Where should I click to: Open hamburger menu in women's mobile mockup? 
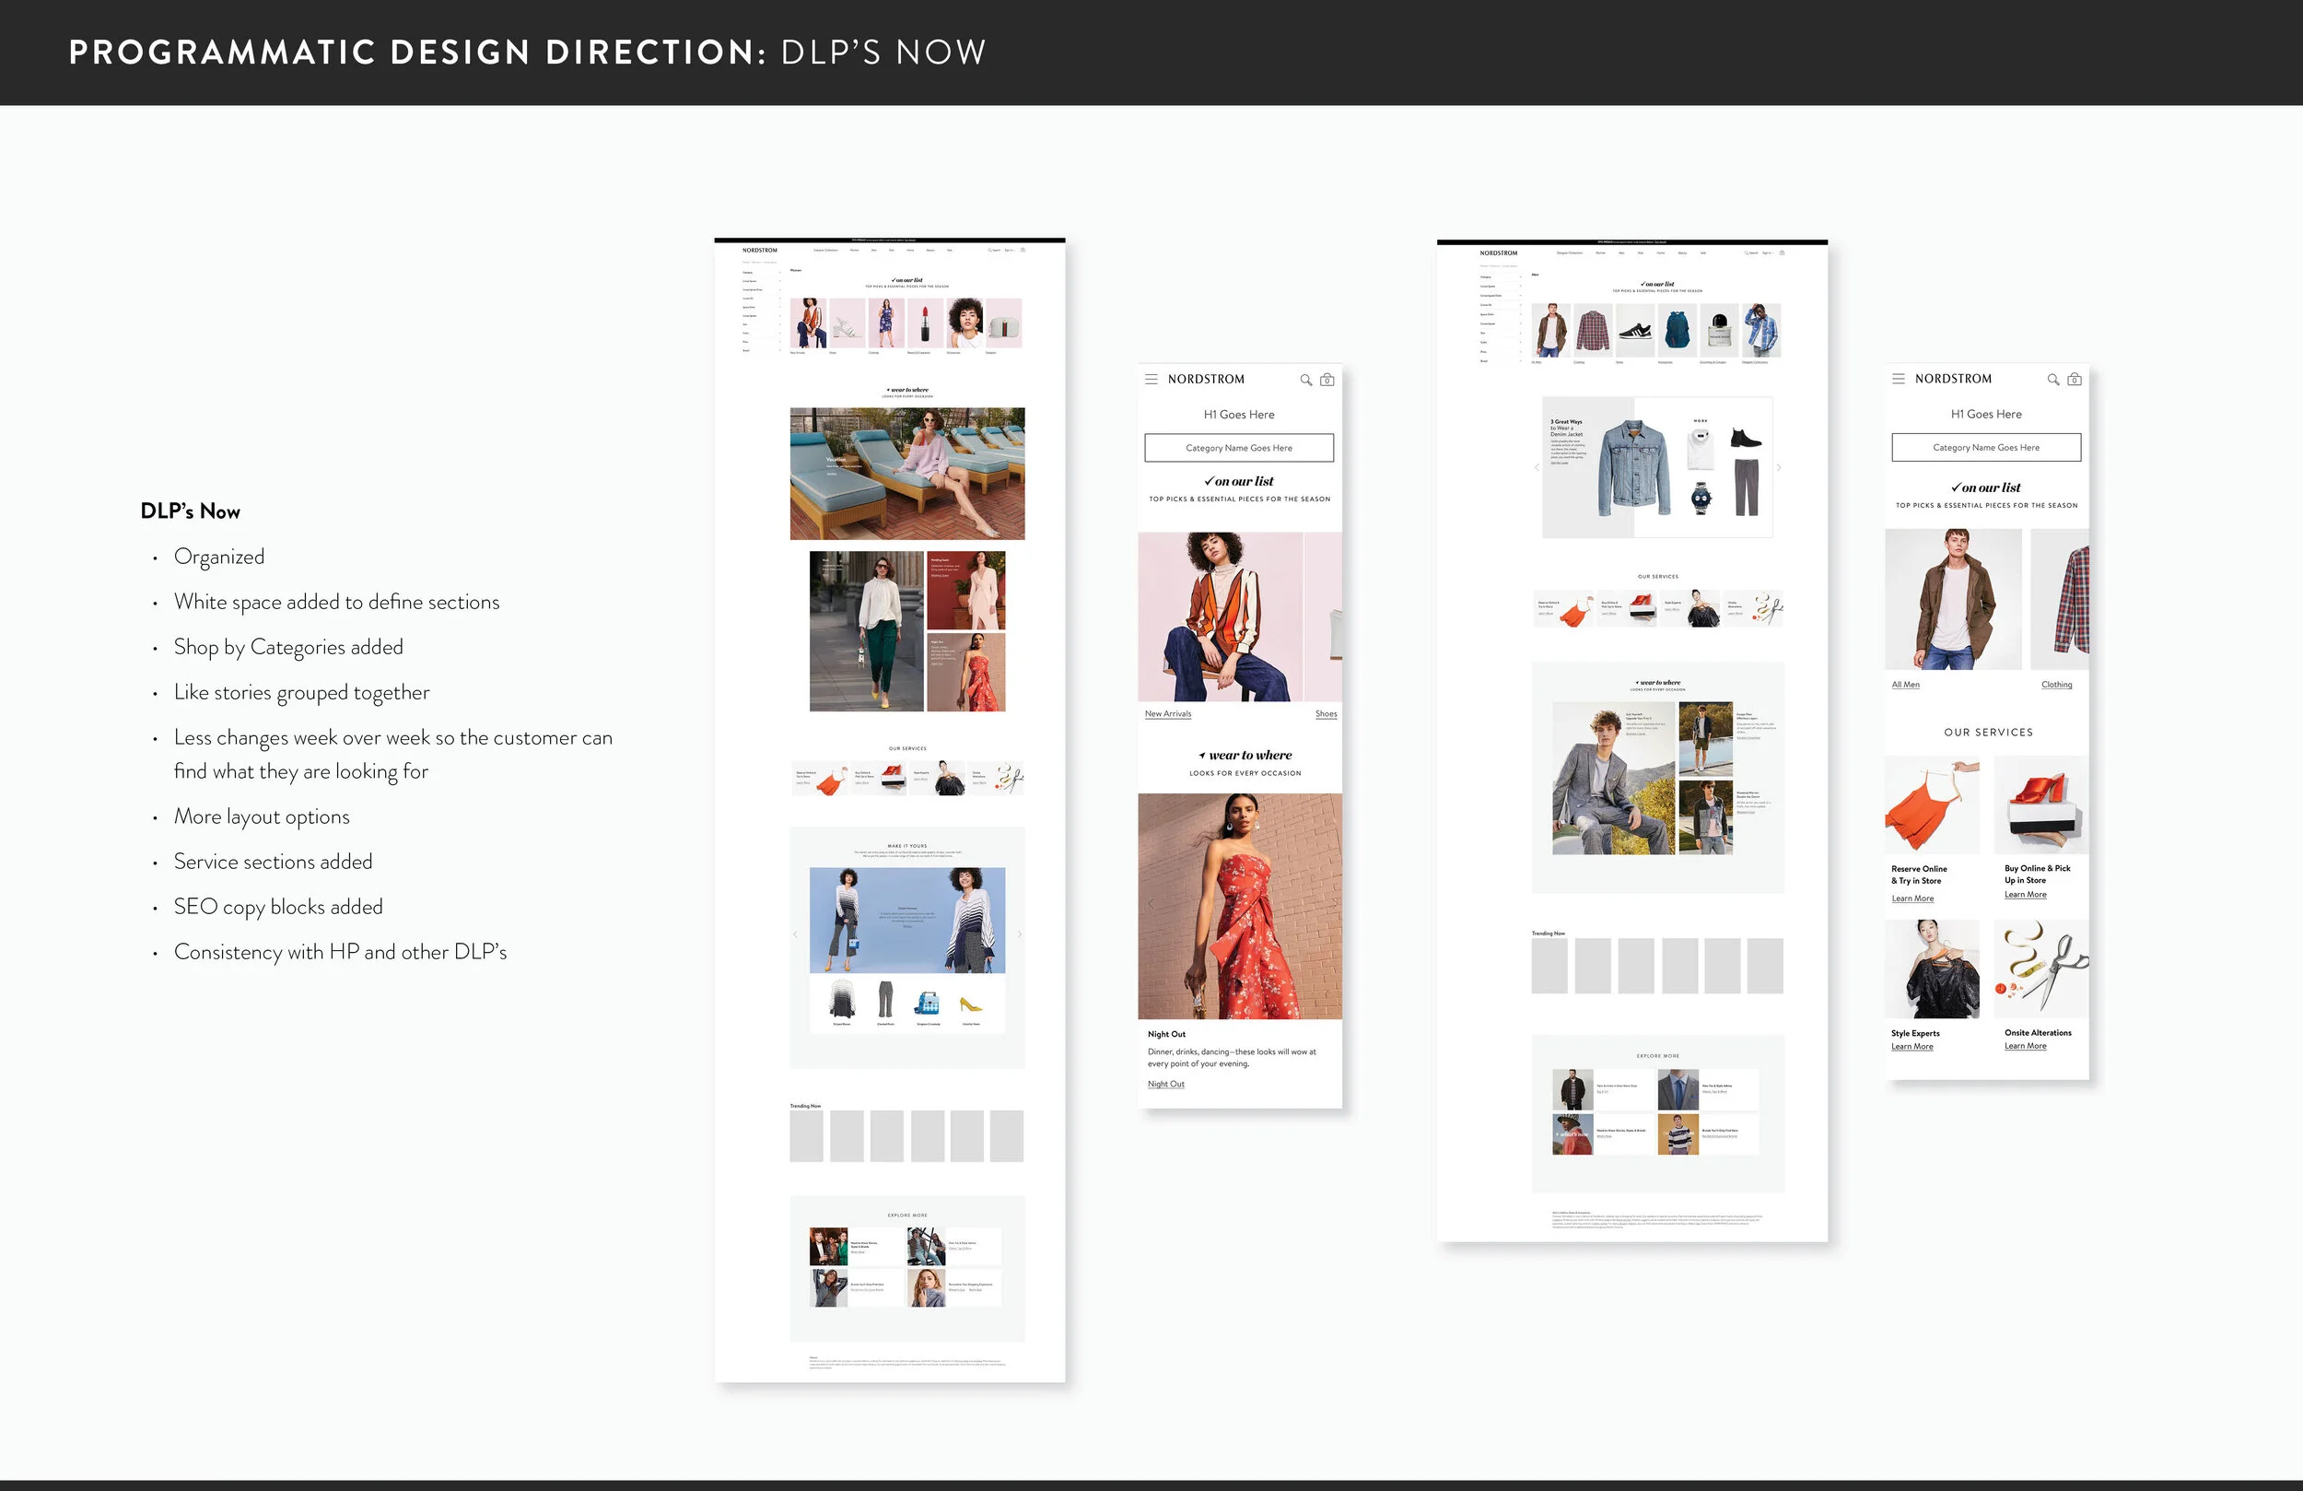tap(1151, 380)
